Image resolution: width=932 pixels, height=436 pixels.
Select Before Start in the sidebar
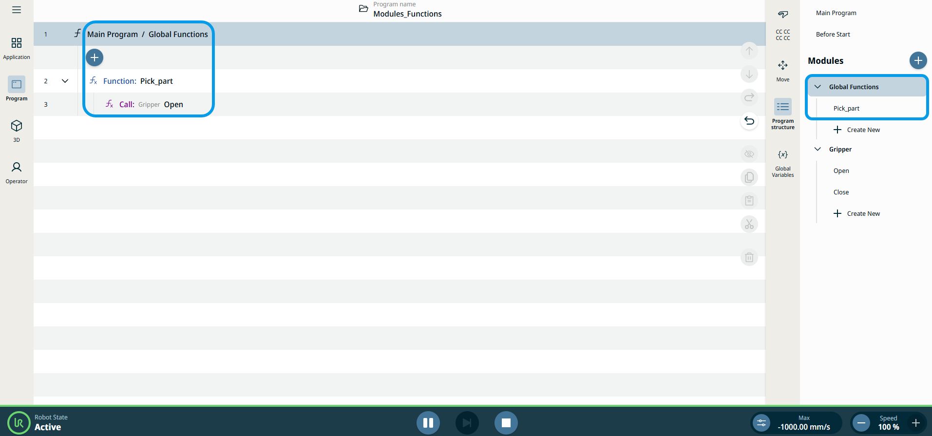tap(833, 35)
